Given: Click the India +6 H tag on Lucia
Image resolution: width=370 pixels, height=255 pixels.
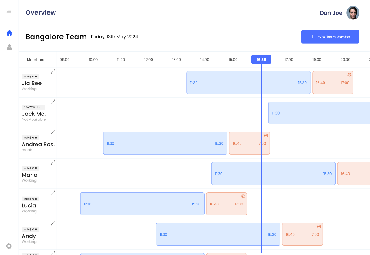Looking at the screenshot, I should (x=30, y=199).
